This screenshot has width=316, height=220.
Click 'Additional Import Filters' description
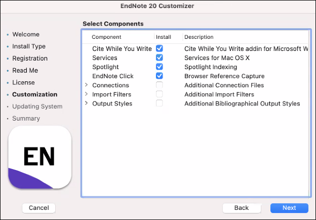[x=219, y=94]
